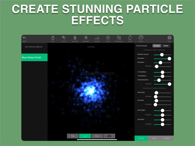Click the Preview label above canvas
Viewport: 195px width, 146px height.
pyautogui.click(x=91, y=47)
